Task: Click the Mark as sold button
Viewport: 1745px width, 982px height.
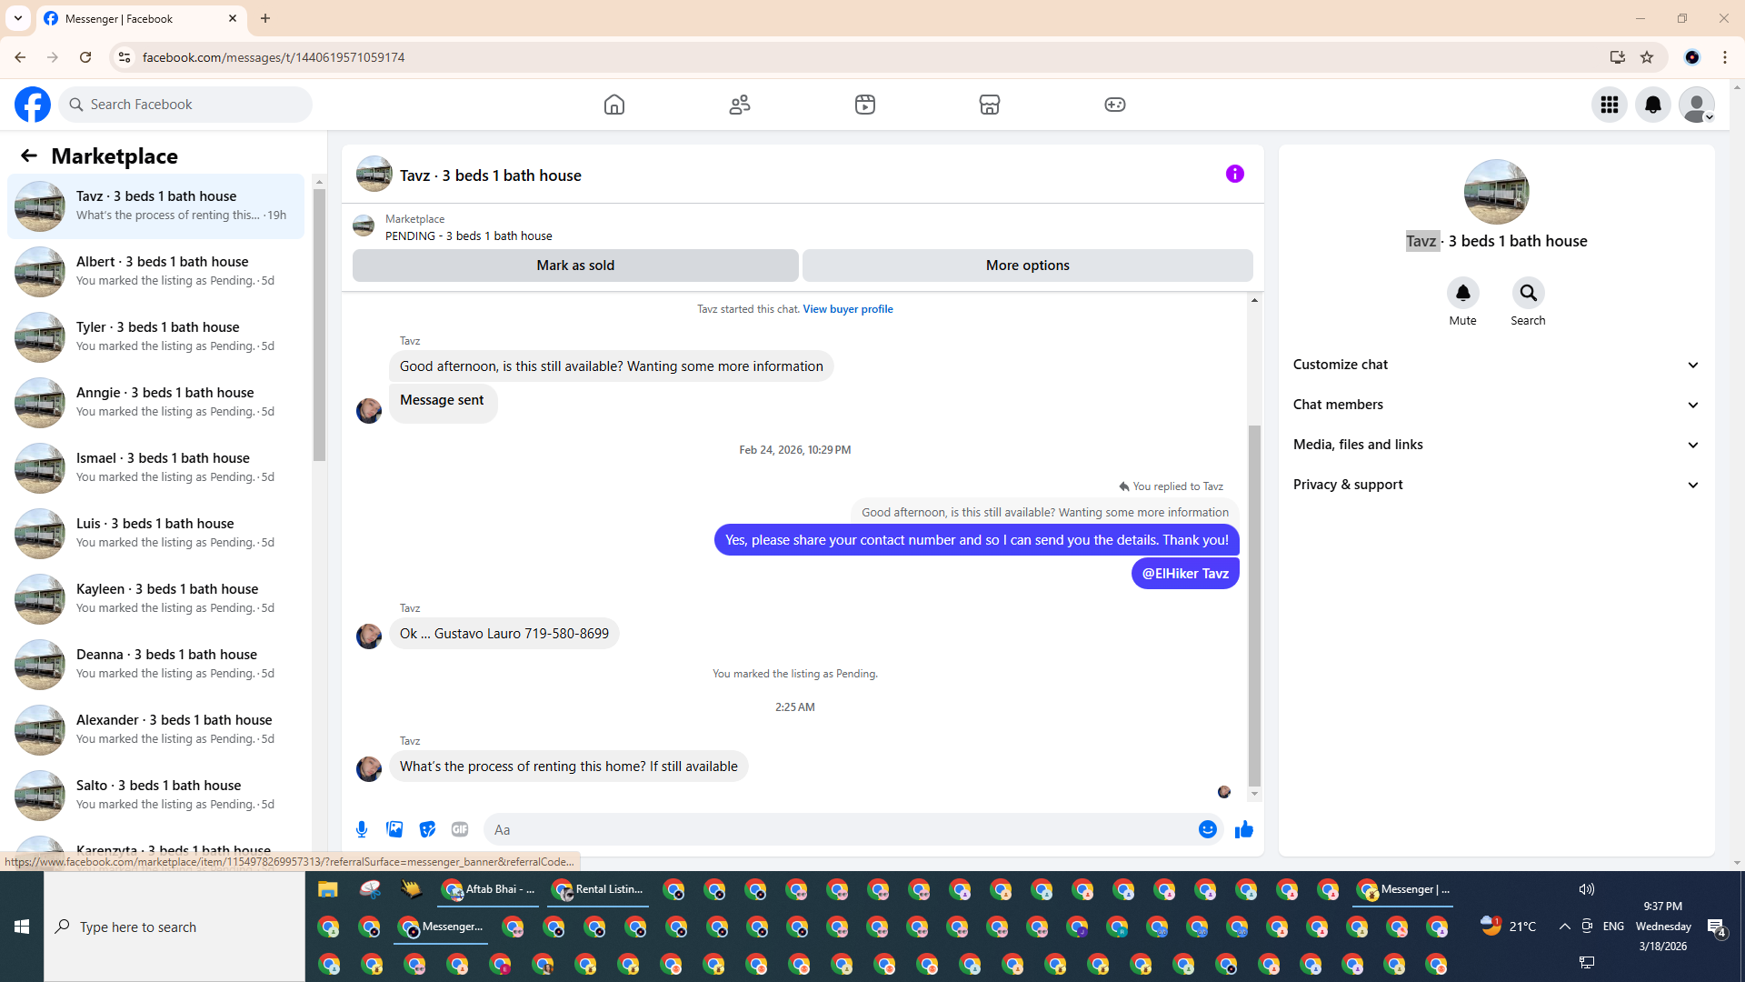Action: pos(575,266)
